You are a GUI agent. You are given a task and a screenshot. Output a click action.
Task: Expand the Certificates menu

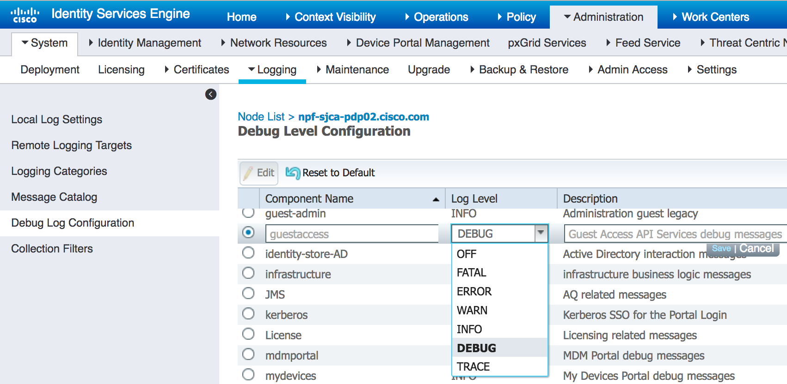197,70
